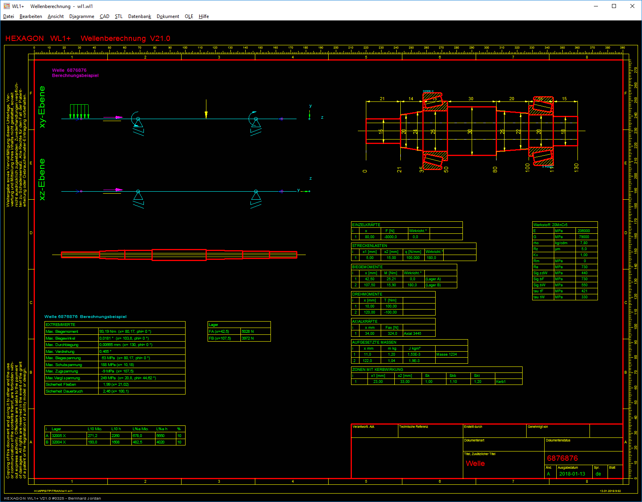Click the right bearing support symbol in xz-Ebene
The image size is (642, 502).
tap(256, 198)
